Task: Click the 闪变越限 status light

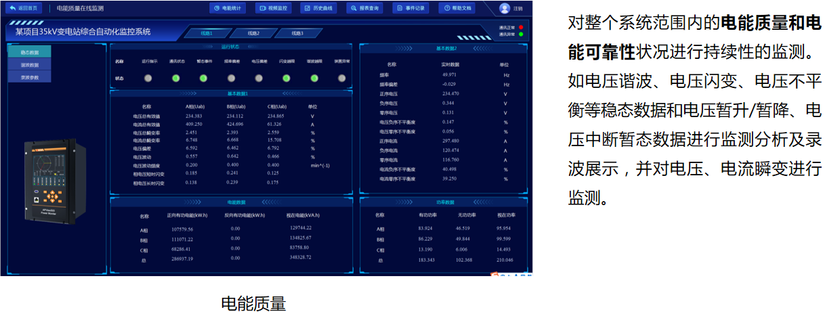Action: pos(287,79)
